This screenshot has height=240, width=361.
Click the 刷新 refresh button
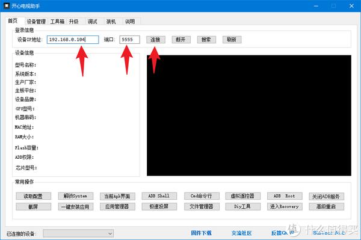click(x=232, y=40)
